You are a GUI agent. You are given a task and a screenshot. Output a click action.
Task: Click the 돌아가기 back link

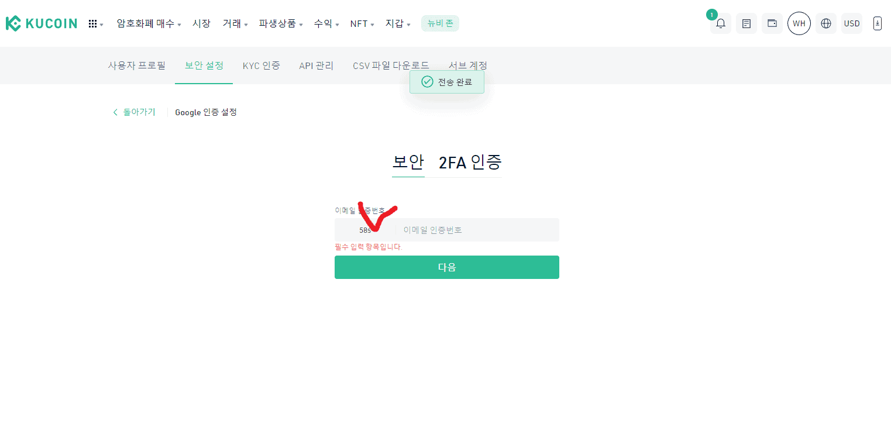[133, 112]
